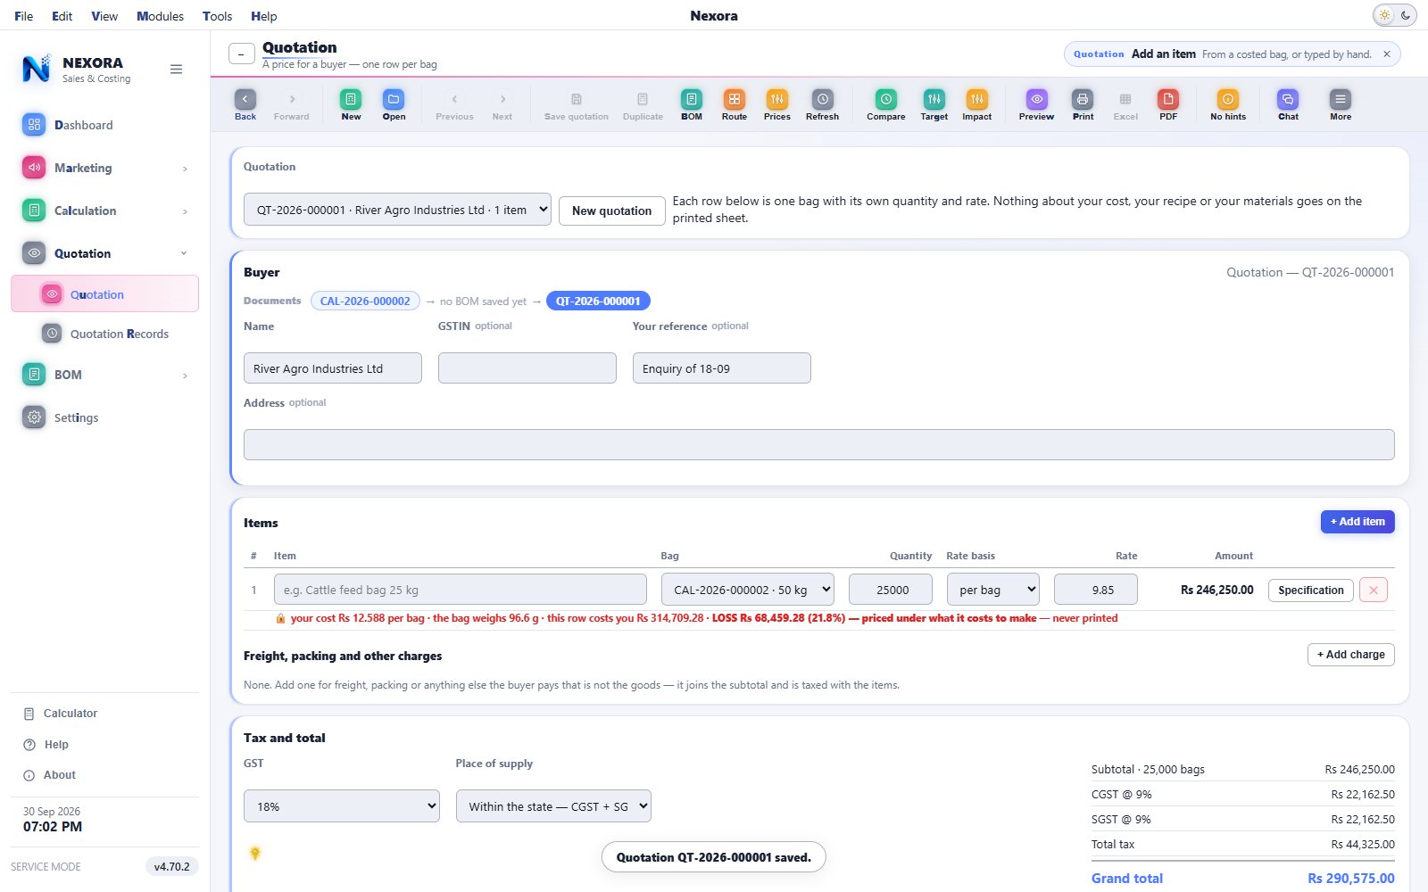This screenshot has width=1428, height=892.
Task: Click the Back toolbar icon
Action: coord(245,104)
